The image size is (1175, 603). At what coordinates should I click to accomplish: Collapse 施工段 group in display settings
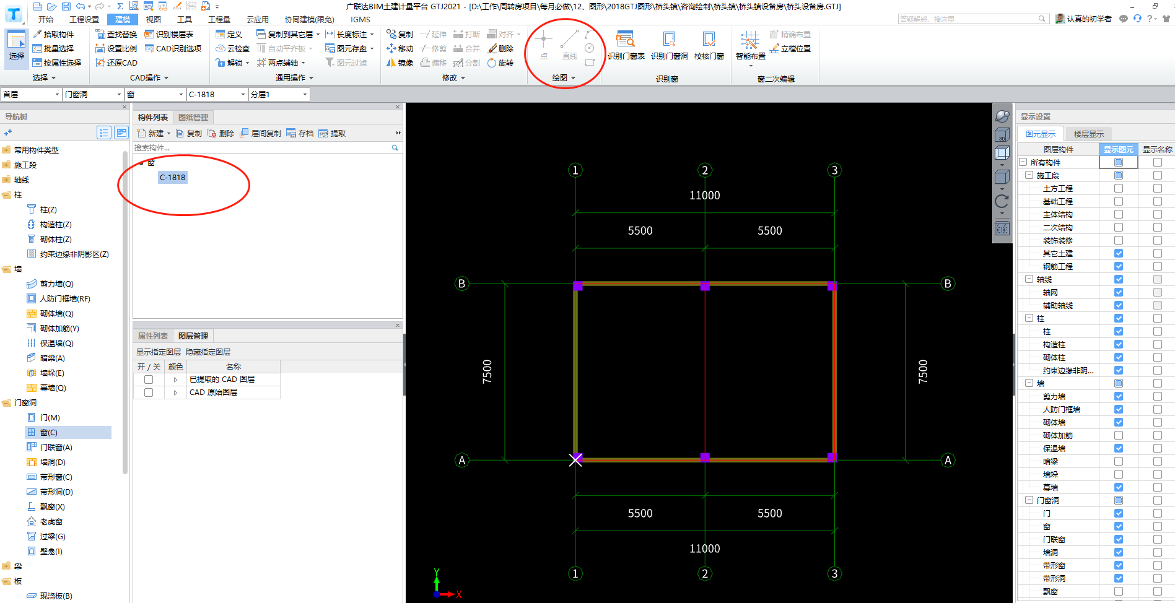coord(1029,175)
